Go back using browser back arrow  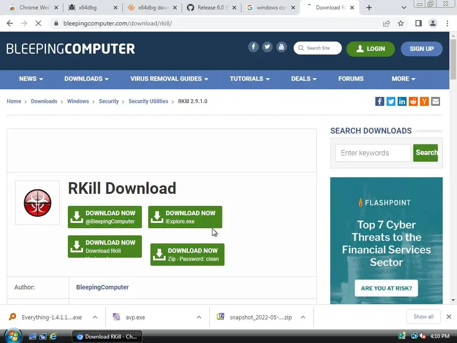tap(10, 23)
